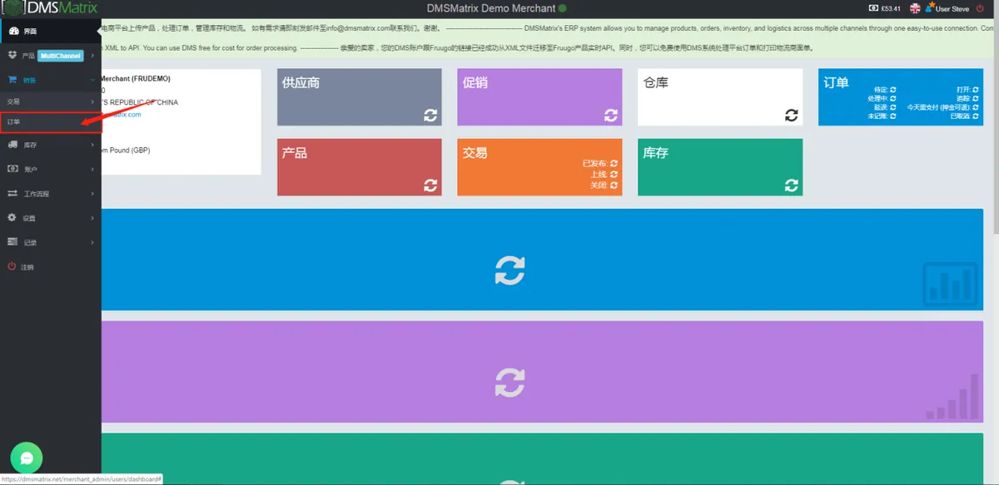Refresh the red 产品 card
The width and height of the screenshot is (999, 485).
(x=430, y=186)
